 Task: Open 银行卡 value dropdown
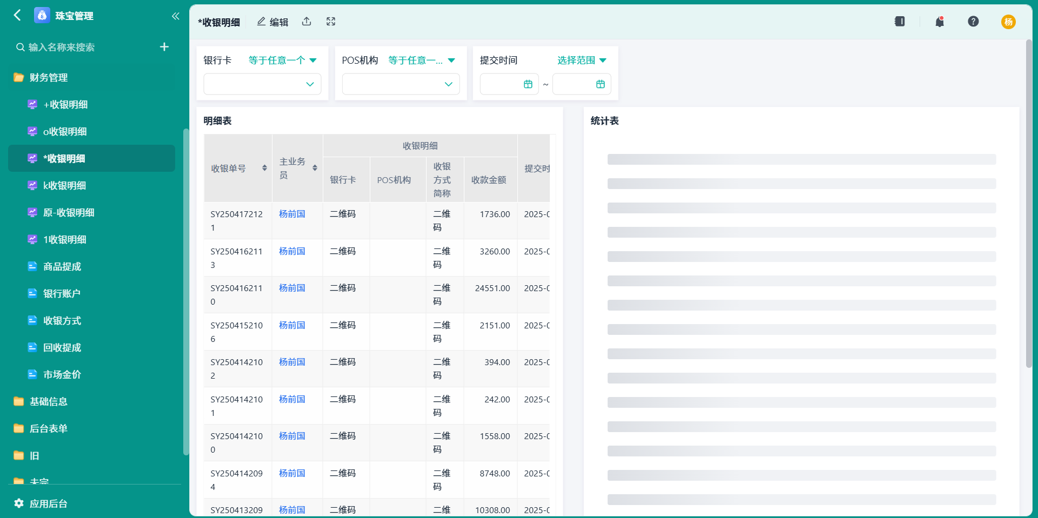coord(262,84)
